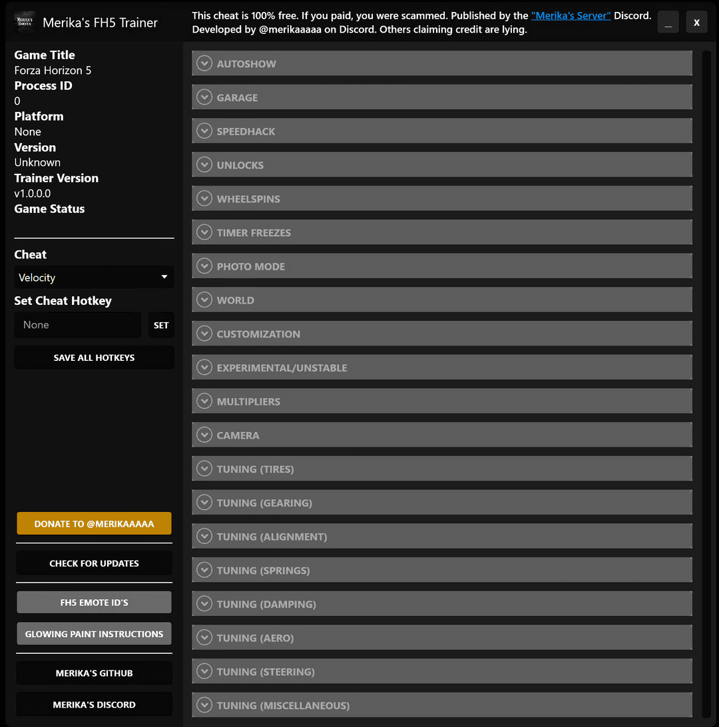This screenshot has height=727, width=719.
Task: Open MERIKA'S GITHUB
Action: [94, 673]
